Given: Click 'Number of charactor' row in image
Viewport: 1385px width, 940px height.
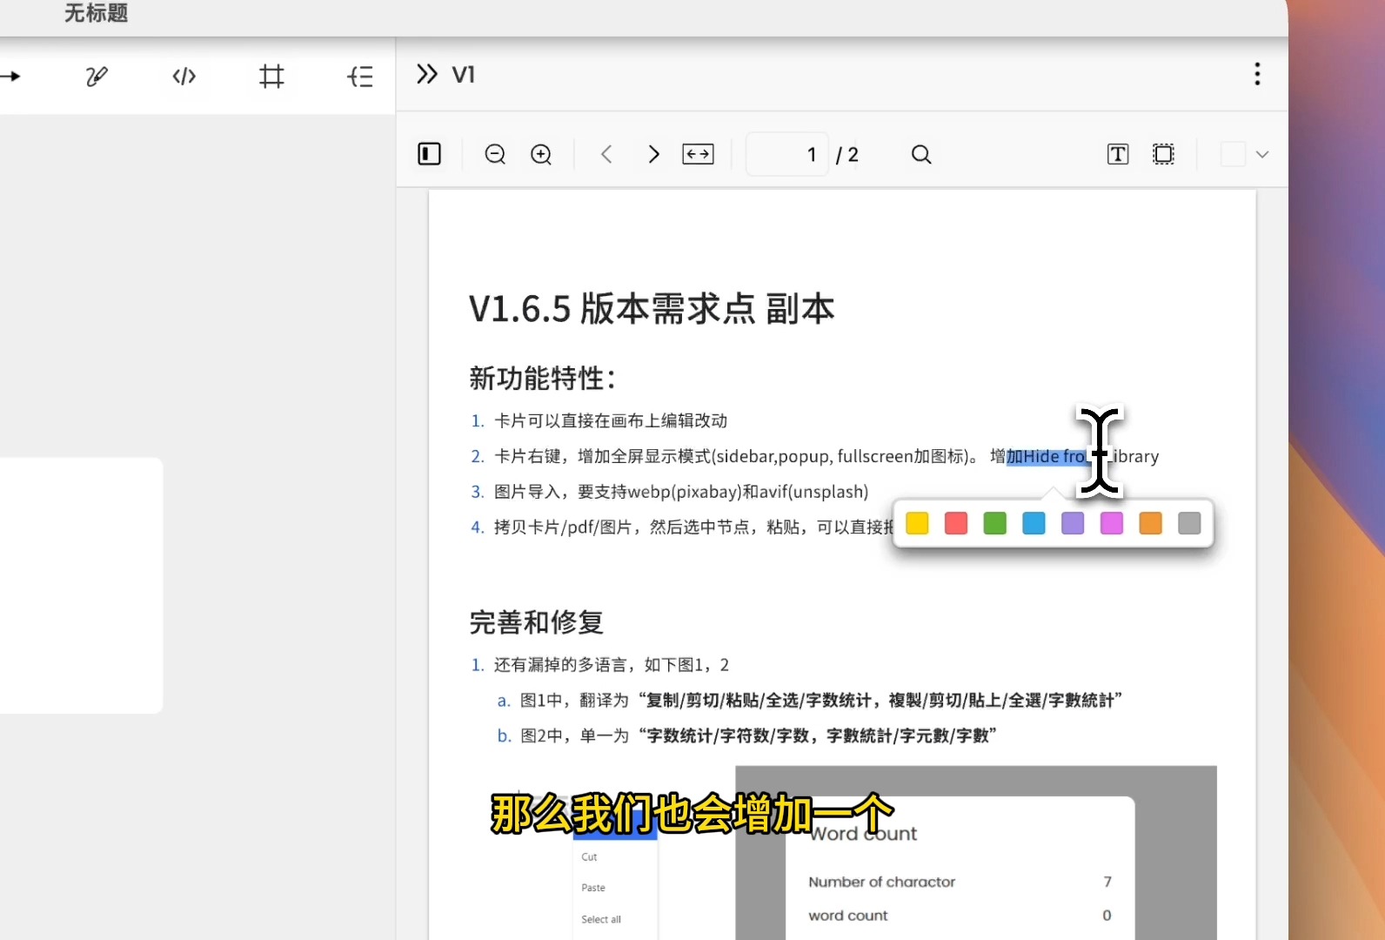Looking at the screenshot, I should pyautogui.click(x=960, y=882).
